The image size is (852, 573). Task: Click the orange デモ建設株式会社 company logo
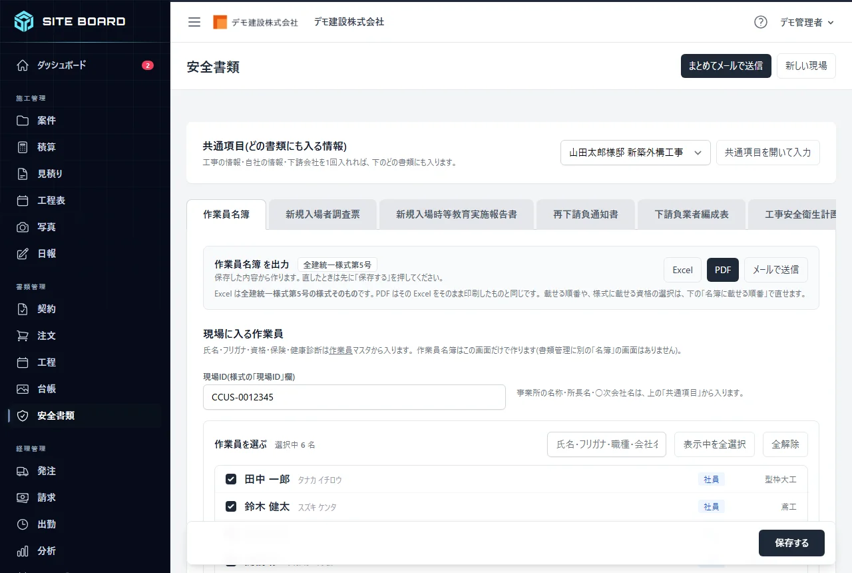(x=256, y=22)
